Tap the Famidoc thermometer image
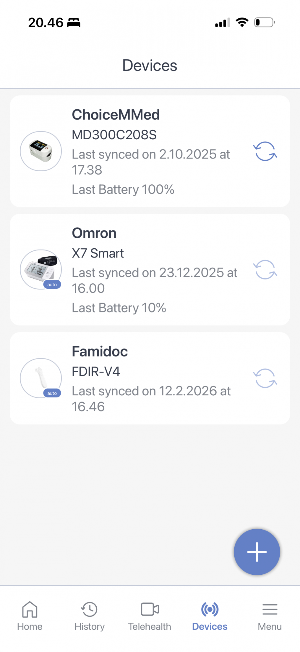 [40, 377]
